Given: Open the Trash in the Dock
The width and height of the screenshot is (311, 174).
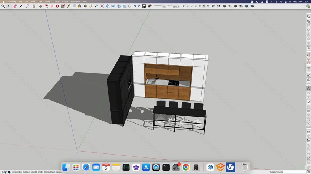Looking at the screenshot, I should tap(245, 167).
